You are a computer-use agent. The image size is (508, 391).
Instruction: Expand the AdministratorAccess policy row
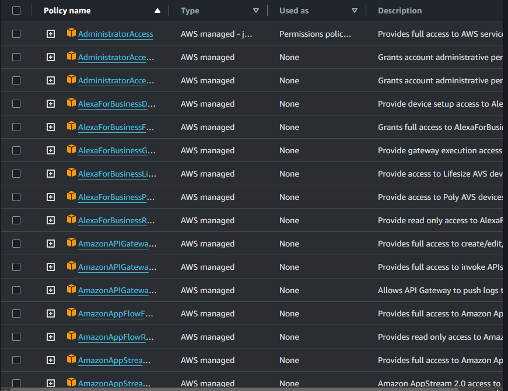click(51, 34)
